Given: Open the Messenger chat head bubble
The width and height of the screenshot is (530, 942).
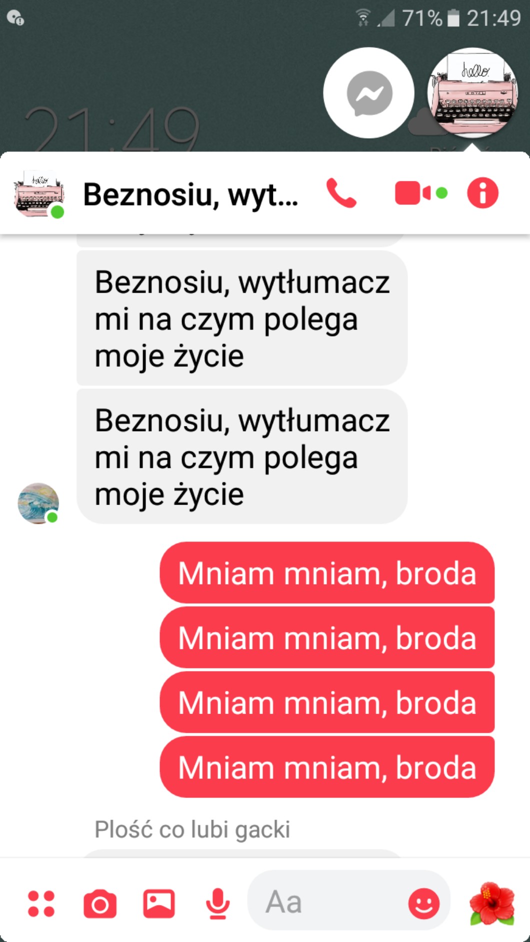Looking at the screenshot, I should click(x=369, y=92).
